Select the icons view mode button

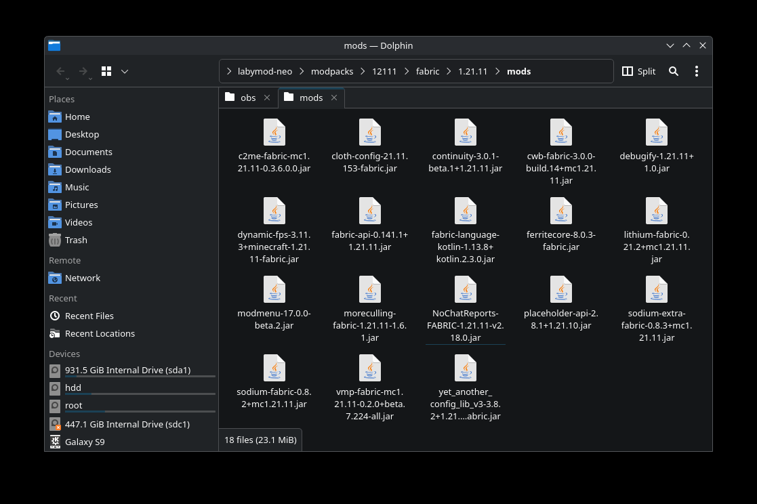[x=106, y=71]
